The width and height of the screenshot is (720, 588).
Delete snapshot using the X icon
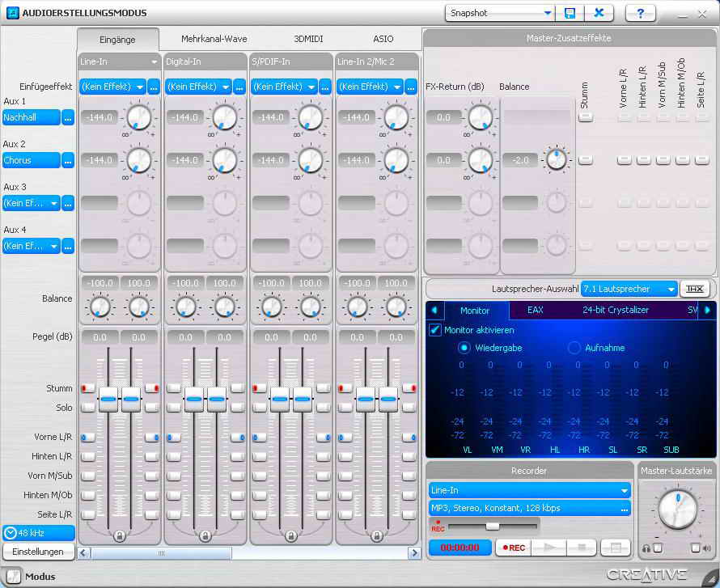(x=599, y=13)
